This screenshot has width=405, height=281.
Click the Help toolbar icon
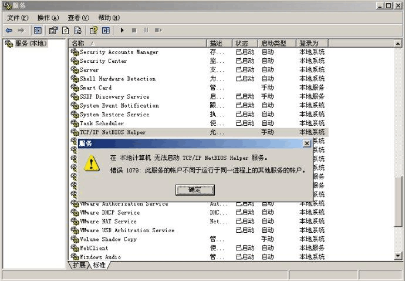93,30
